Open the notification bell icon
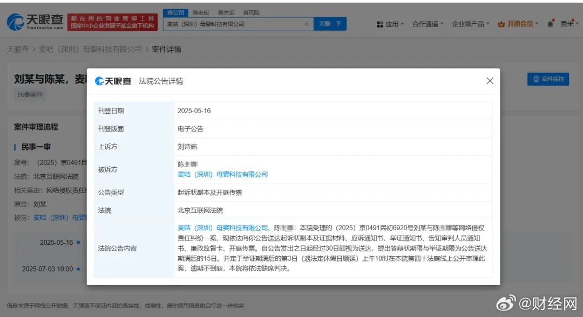The height and width of the screenshot is (317, 583). pyautogui.click(x=550, y=24)
